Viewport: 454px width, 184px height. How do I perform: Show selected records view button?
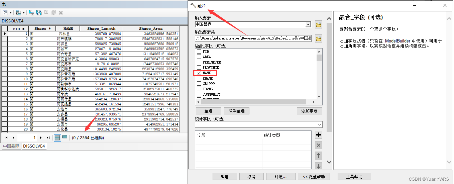pos(65,137)
